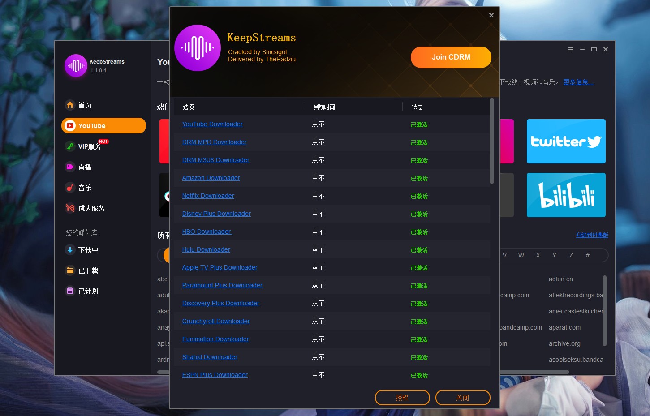Open the Netflix Downloader link
This screenshot has width=650, height=416.
pos(208,196)
